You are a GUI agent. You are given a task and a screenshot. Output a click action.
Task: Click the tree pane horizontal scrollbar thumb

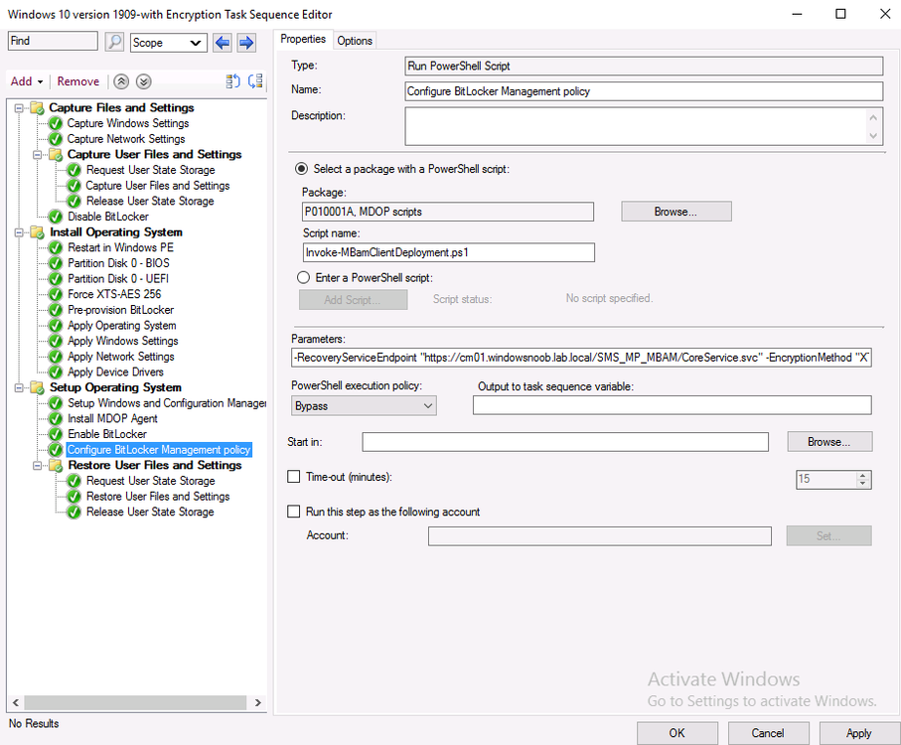click(x=136, y=702)
